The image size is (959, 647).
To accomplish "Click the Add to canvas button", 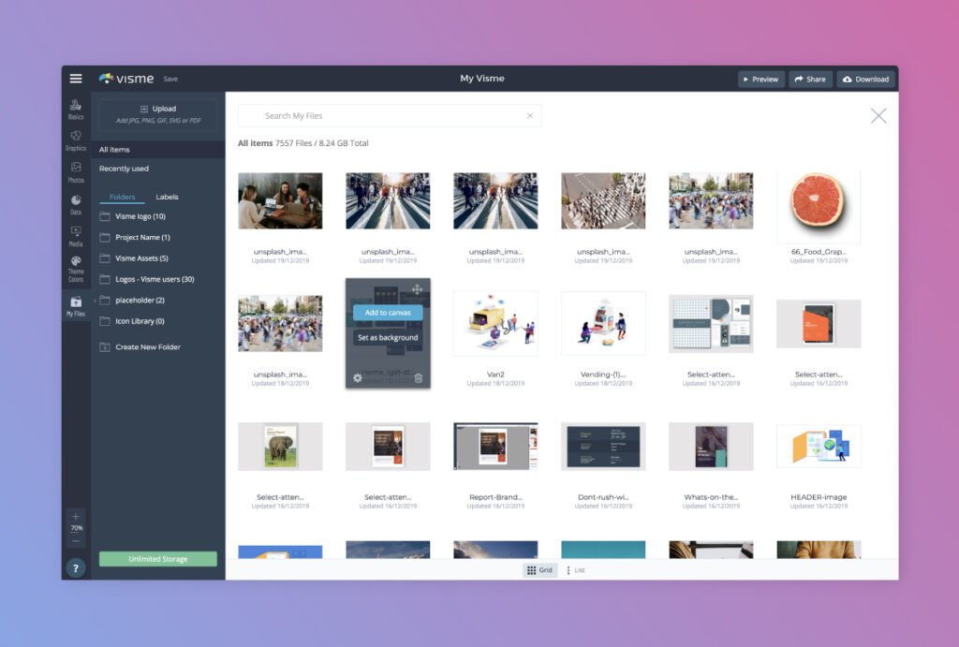I will point(388,313).
